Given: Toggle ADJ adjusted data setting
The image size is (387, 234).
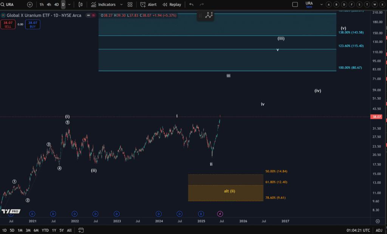Looking at the screenshot, I should coord(379,230).
